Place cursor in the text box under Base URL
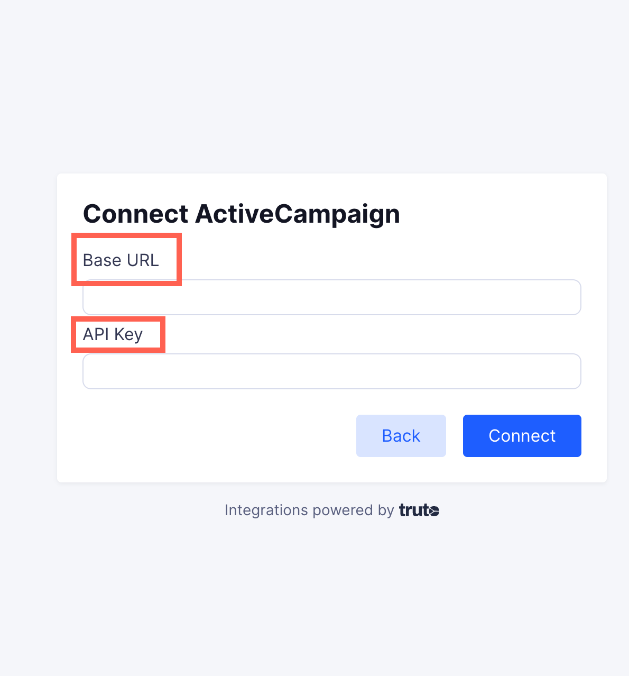 point(332,297)
